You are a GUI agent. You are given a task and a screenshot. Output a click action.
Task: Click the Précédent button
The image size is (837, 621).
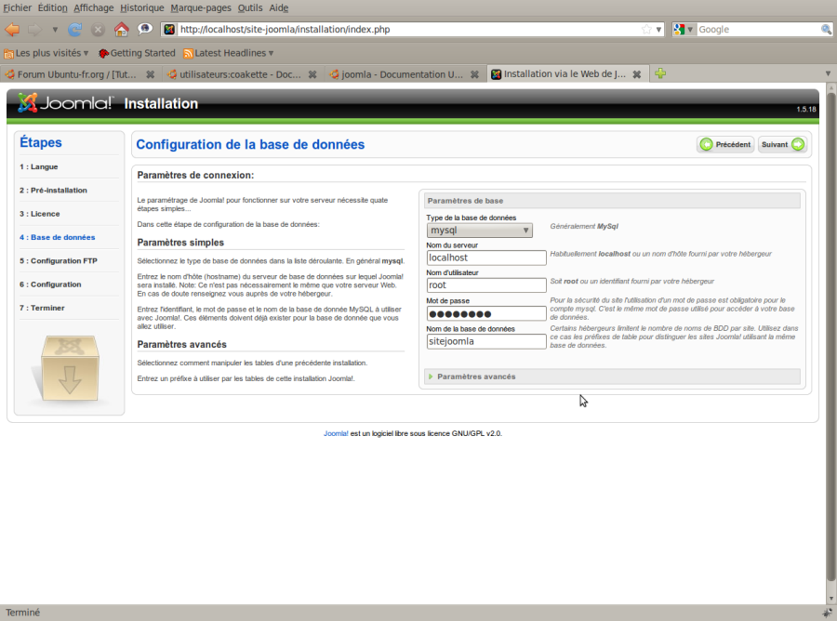(x=725, y=145)
